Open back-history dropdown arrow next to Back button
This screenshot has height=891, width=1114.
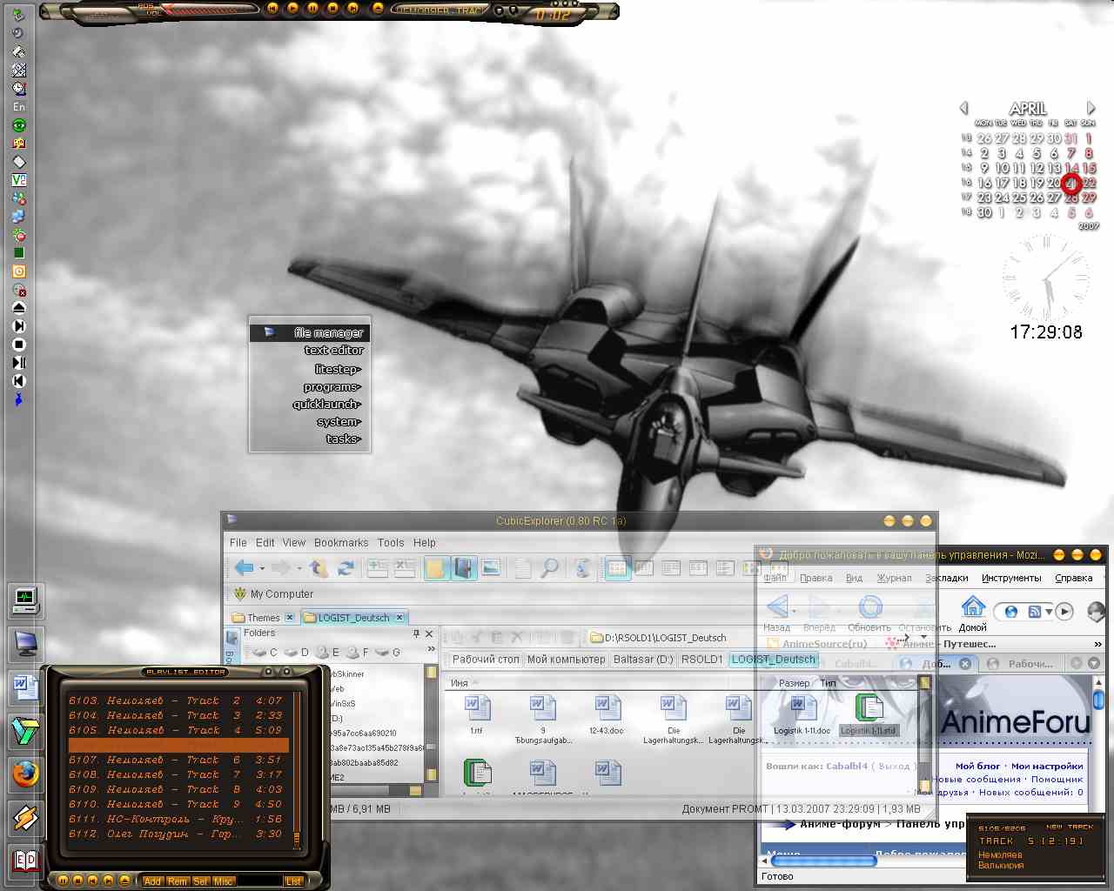(262, 569)
